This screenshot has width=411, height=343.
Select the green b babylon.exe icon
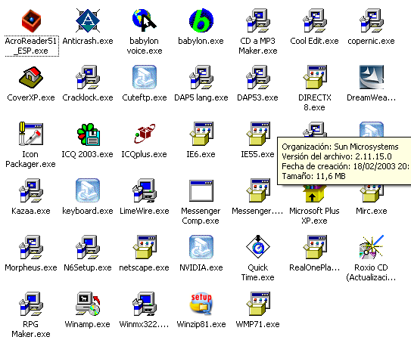tap(201, 20)
